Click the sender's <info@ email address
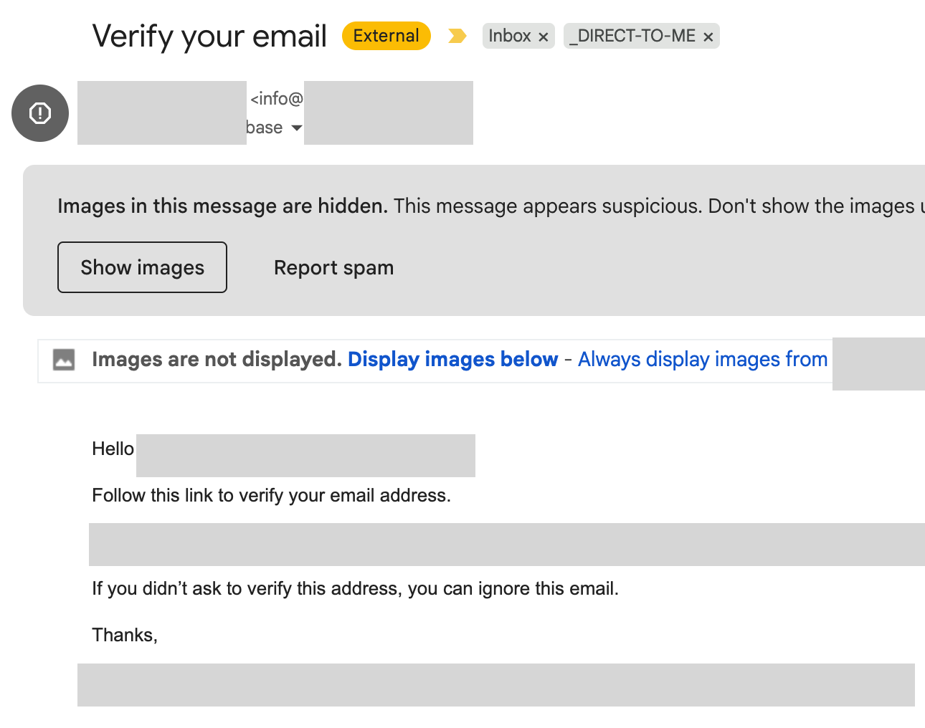Image resolution: width=925 pixels, height=728 pixels. pos(277,98)
